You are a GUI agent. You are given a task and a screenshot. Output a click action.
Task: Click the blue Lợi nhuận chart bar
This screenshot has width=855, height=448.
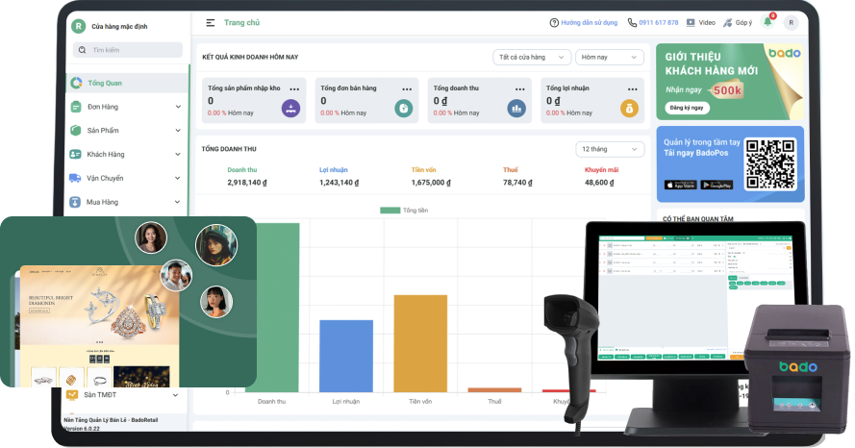pyautogui.click(x=346, y=357)
